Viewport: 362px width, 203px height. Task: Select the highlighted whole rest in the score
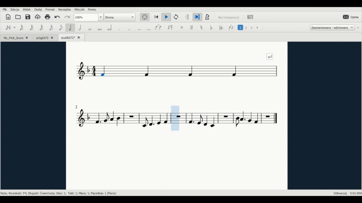click(178, 116)
